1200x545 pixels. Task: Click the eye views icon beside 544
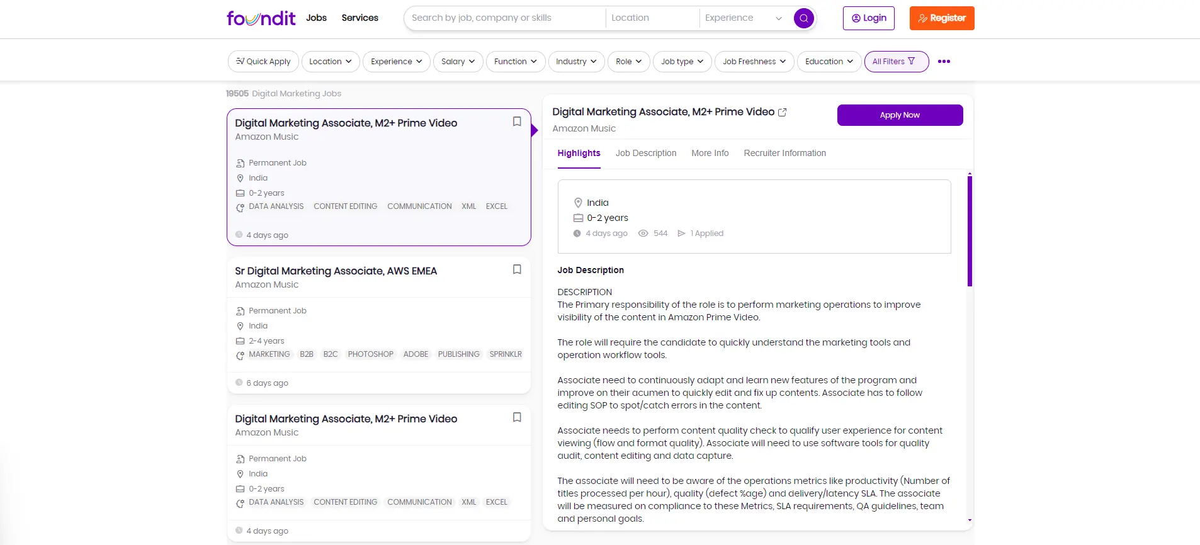click(x=643, y=233)
